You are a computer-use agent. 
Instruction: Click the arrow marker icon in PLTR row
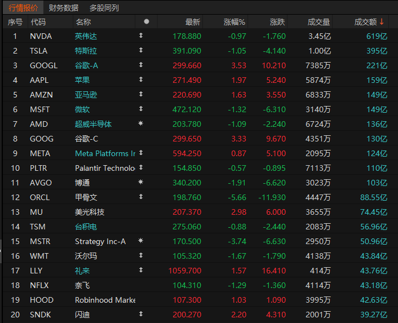(x=141, y=167)
